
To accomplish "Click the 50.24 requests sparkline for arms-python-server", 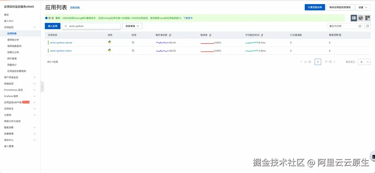I will (162, 43).
